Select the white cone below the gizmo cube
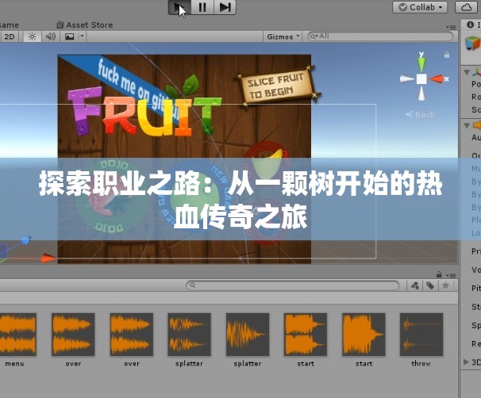Viewport: 481px width, 398px height. [x=421, y=93]
